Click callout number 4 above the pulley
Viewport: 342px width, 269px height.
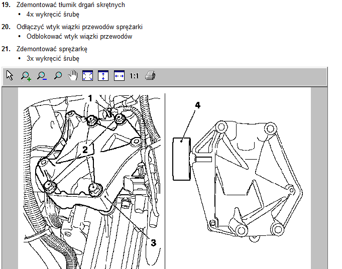197,105
